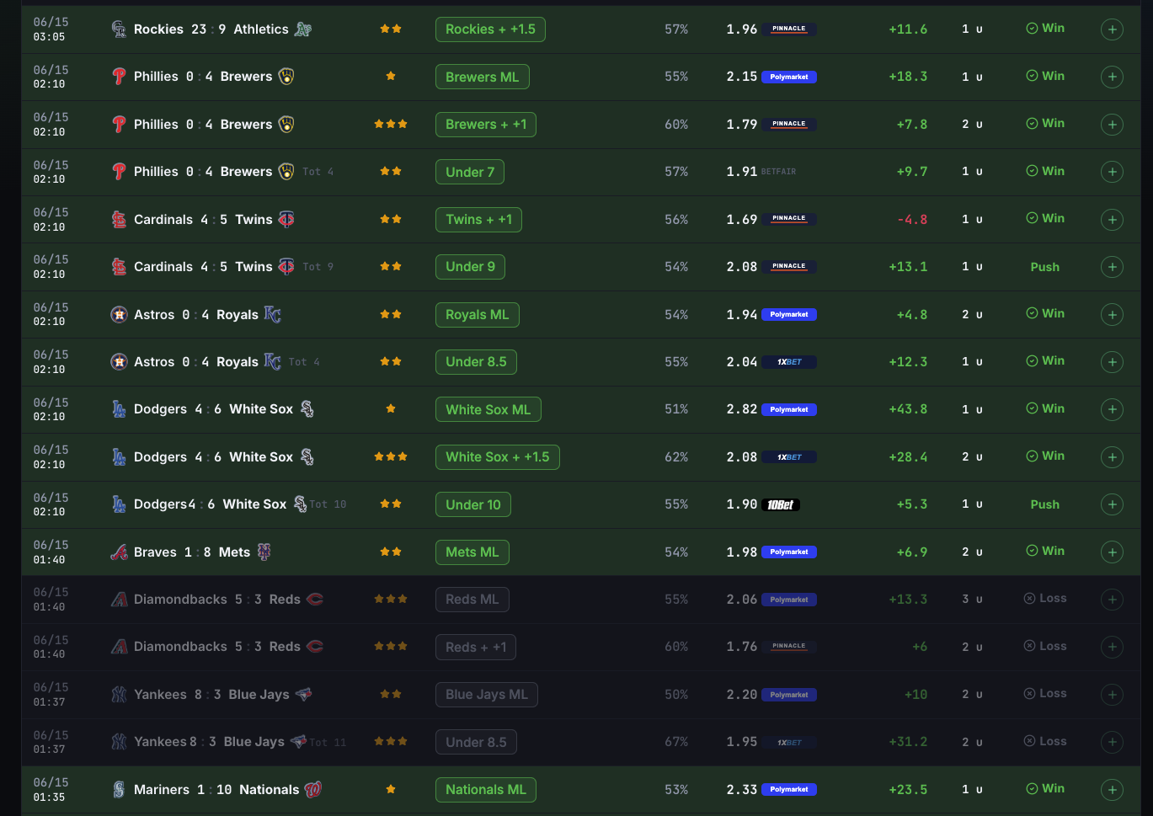This screenshot has width=1153, height=816.
Task: Click the Tot 11 label in the Yankees row
Action: tap(328, 743)
